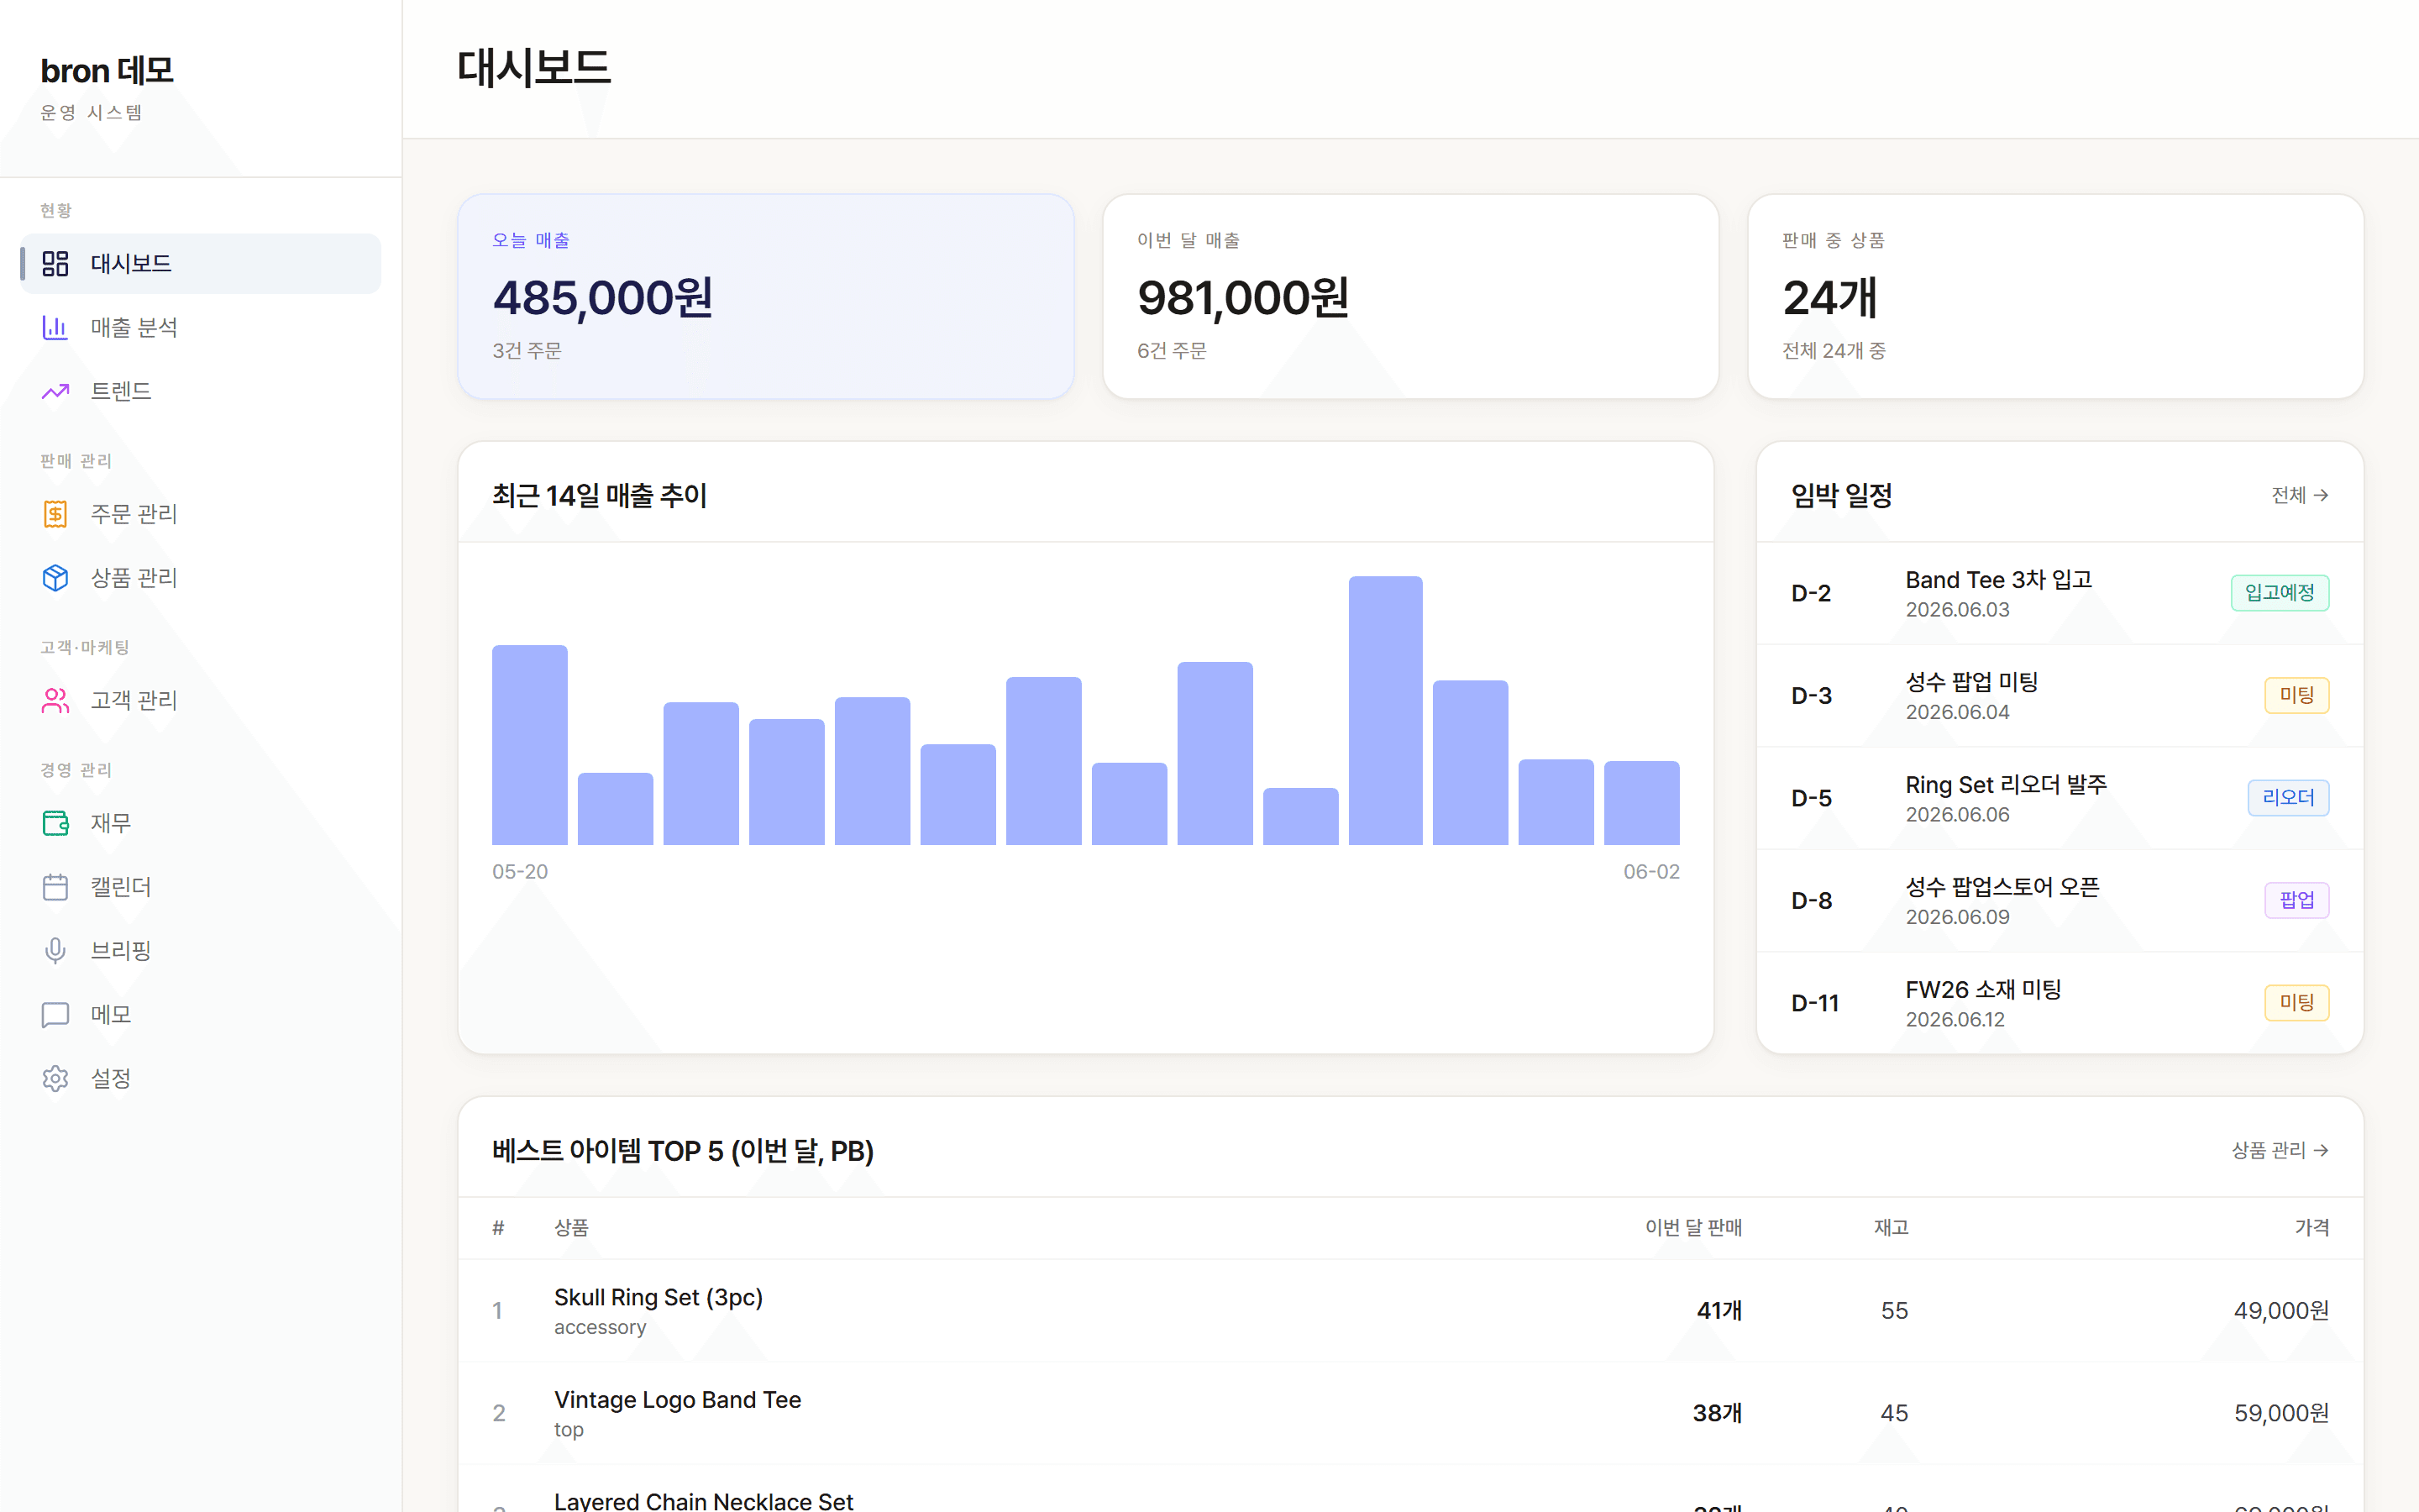This screenshot has width=2419, height=1512.
Task: Open 설정 menu label
Action: tap(111, 1078)
